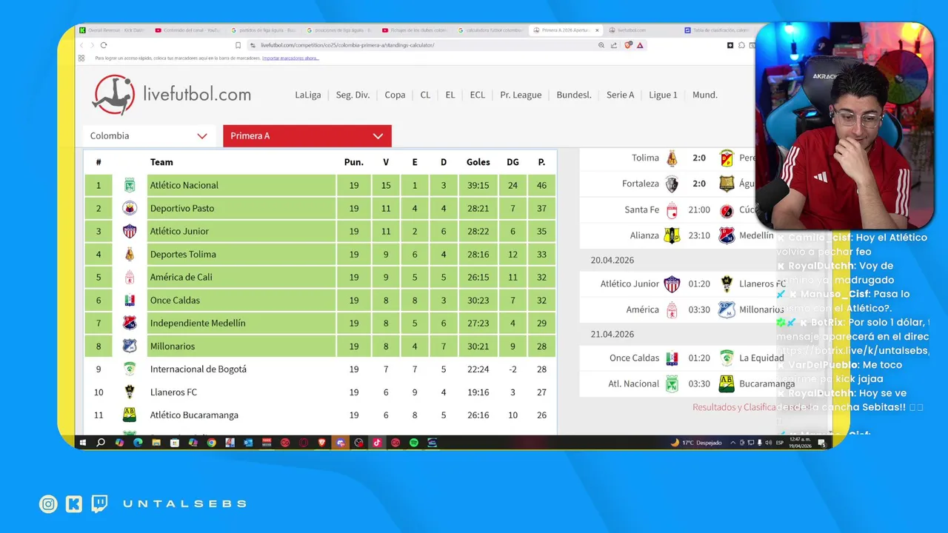
Task: Switch to the Overall Revenue Kick tab
Action: coord(111,30)
